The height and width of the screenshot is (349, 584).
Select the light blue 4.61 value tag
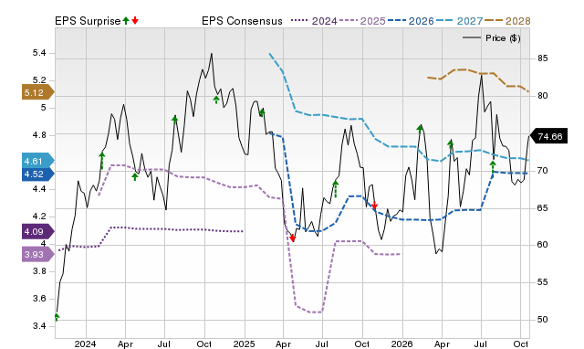pyautogui.click(x=38, y=161)
